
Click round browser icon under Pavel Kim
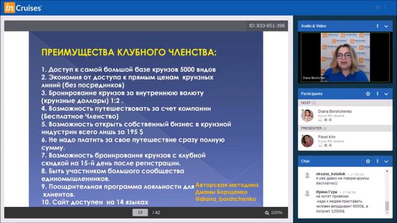point(330,146)
